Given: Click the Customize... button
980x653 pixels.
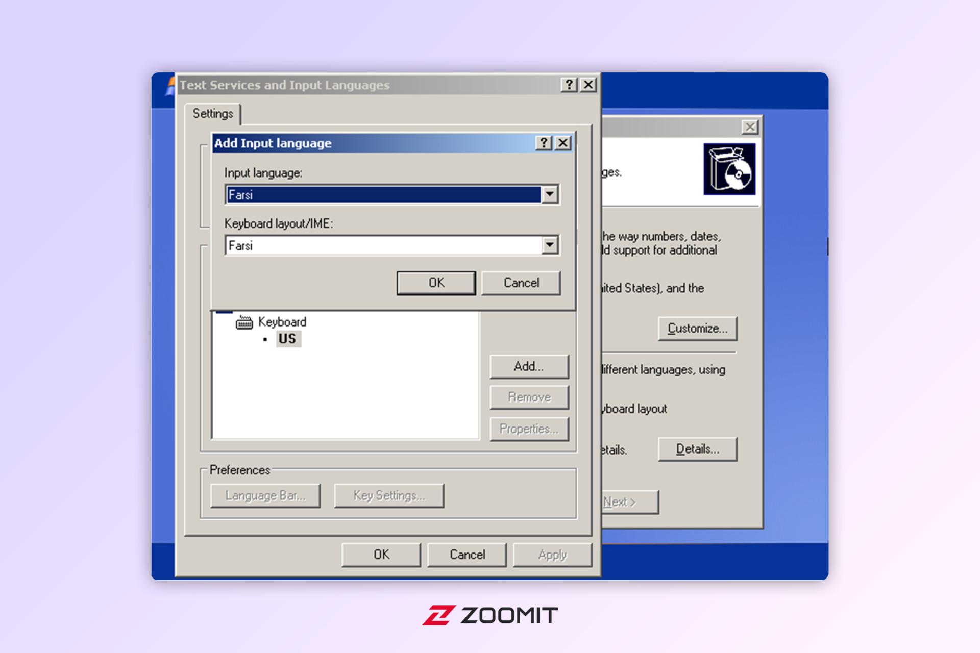Looking at the screenshot, I should 697,328.
